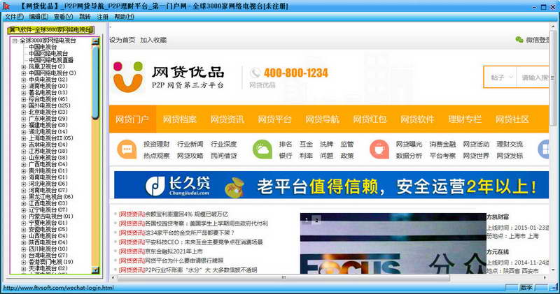The image size is (560, 294).
Task: Expand the 台湾电视台 (27) node
Action: click(24, 256)
